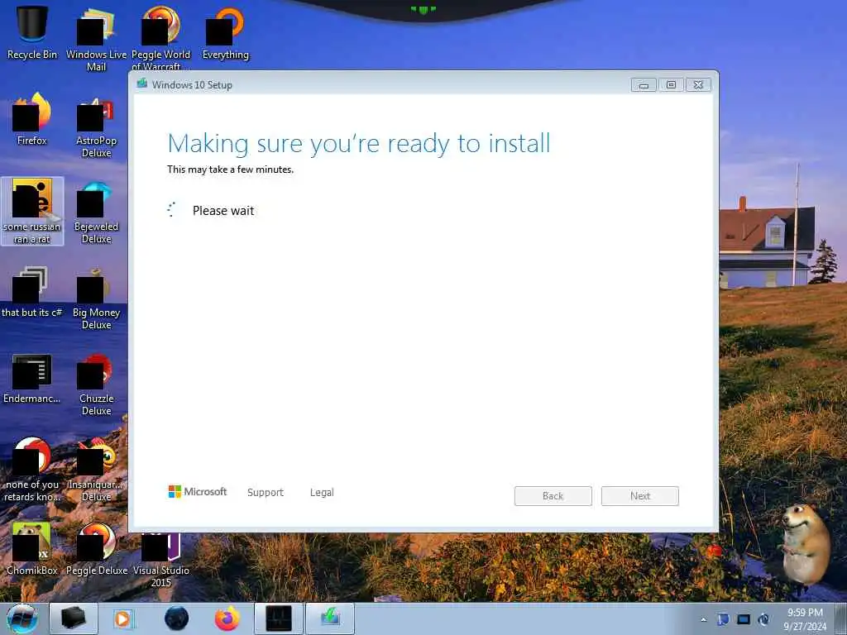Open Big Money Deluxe desktop shortcut

96,298
